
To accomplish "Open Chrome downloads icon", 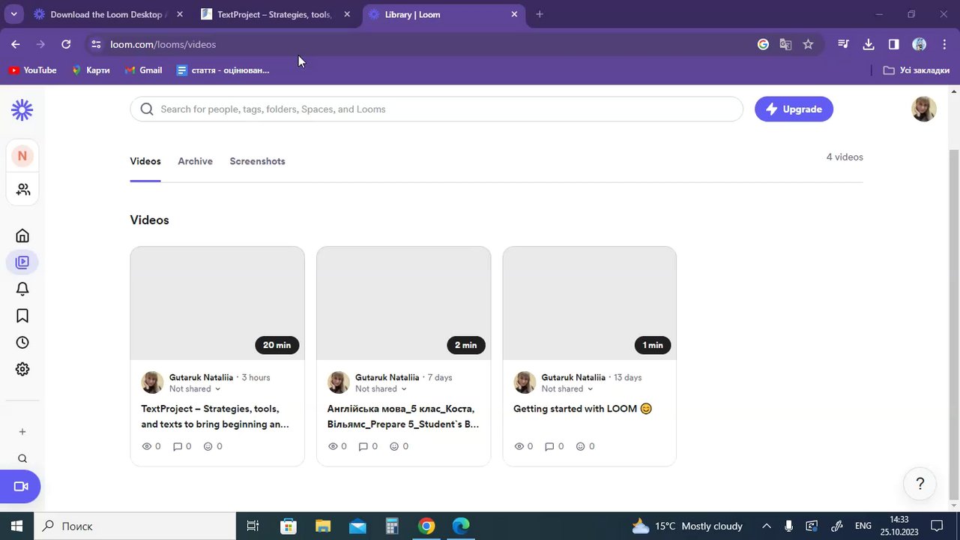I will click(869, 44).
